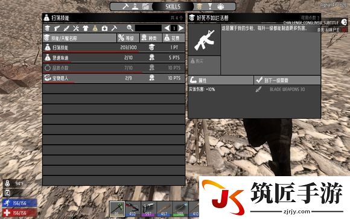Click the entity damage +10% stat
Image resolution: width=350 pixels, height=219 pixels.
[x=202, y=89]
